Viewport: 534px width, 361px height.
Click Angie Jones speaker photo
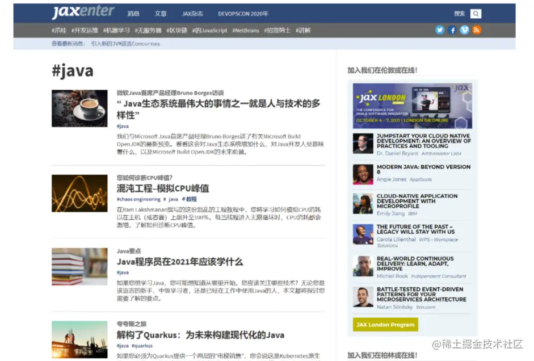coord(363,174)
